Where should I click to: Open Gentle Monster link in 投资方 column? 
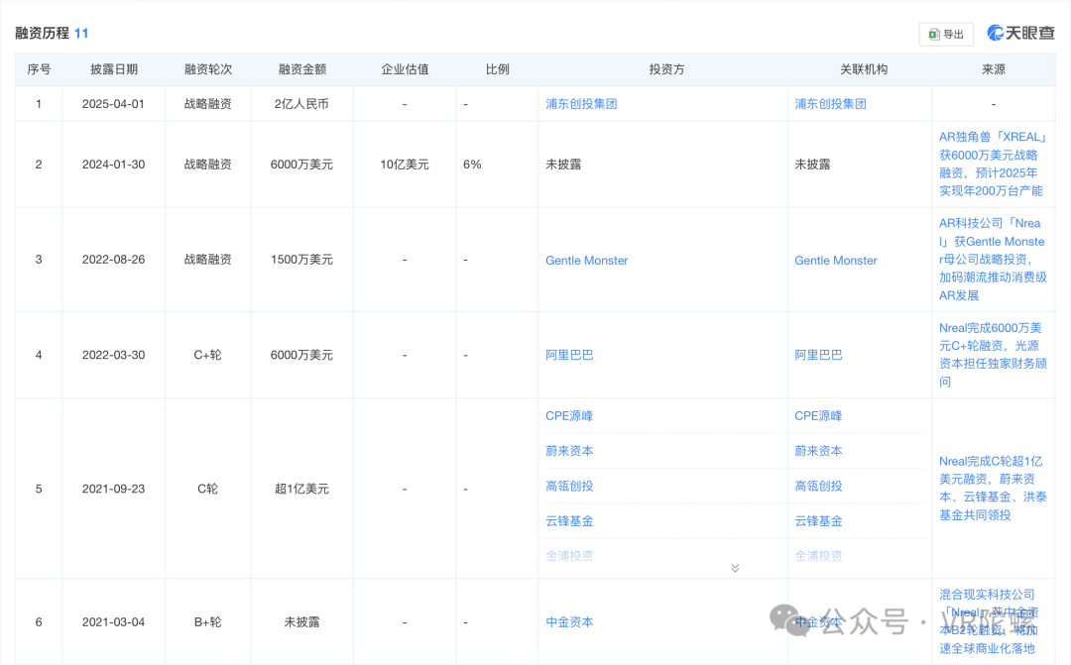(x=587, y=260)
